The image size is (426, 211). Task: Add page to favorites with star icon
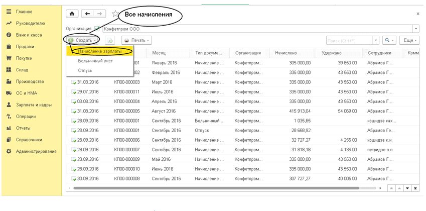coord(115,14)
